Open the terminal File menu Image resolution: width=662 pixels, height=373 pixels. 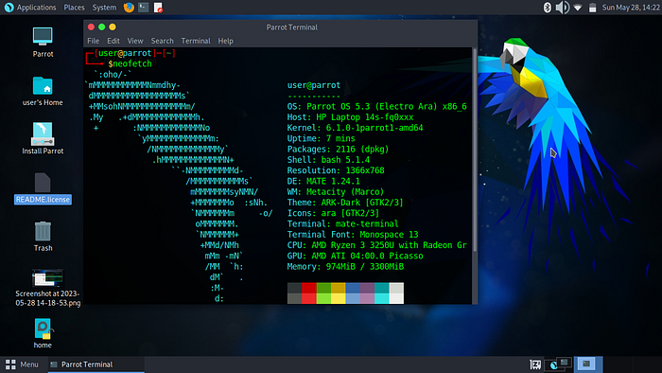[x=94, y=41]
